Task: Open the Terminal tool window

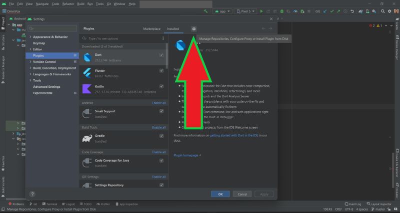Action: click(49, 204)
